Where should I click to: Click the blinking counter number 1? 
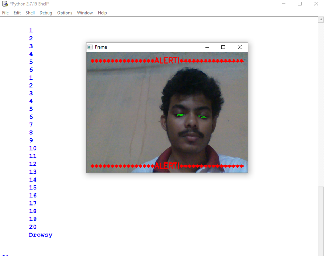(x=31, y=30)
